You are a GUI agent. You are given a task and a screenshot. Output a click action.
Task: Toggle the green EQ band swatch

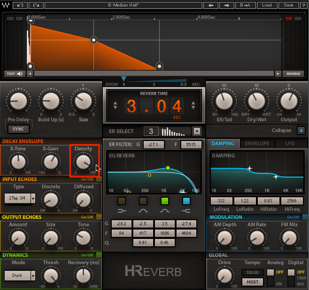[x=165, y=201]
